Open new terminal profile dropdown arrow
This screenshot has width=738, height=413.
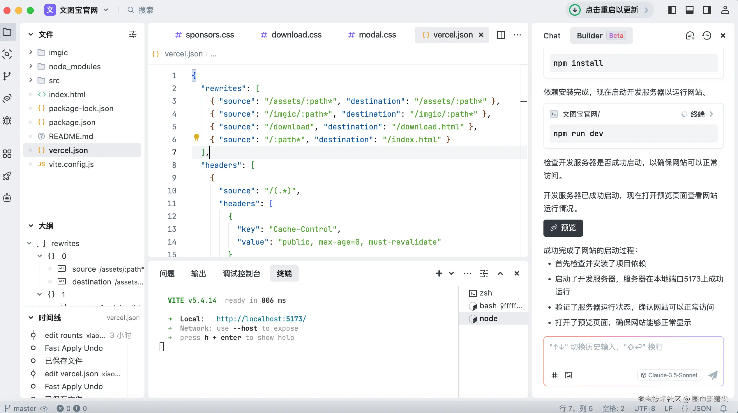(451, 273)
